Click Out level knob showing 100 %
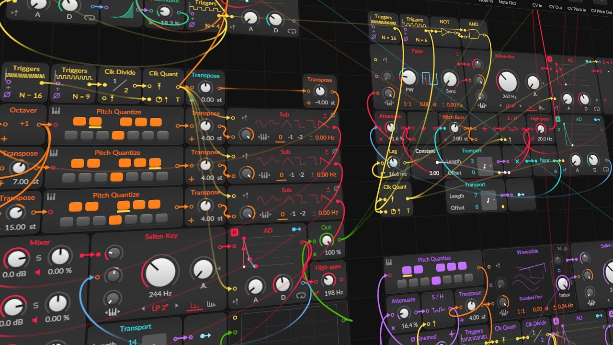 pyautogui.click(x=326, y=240)
